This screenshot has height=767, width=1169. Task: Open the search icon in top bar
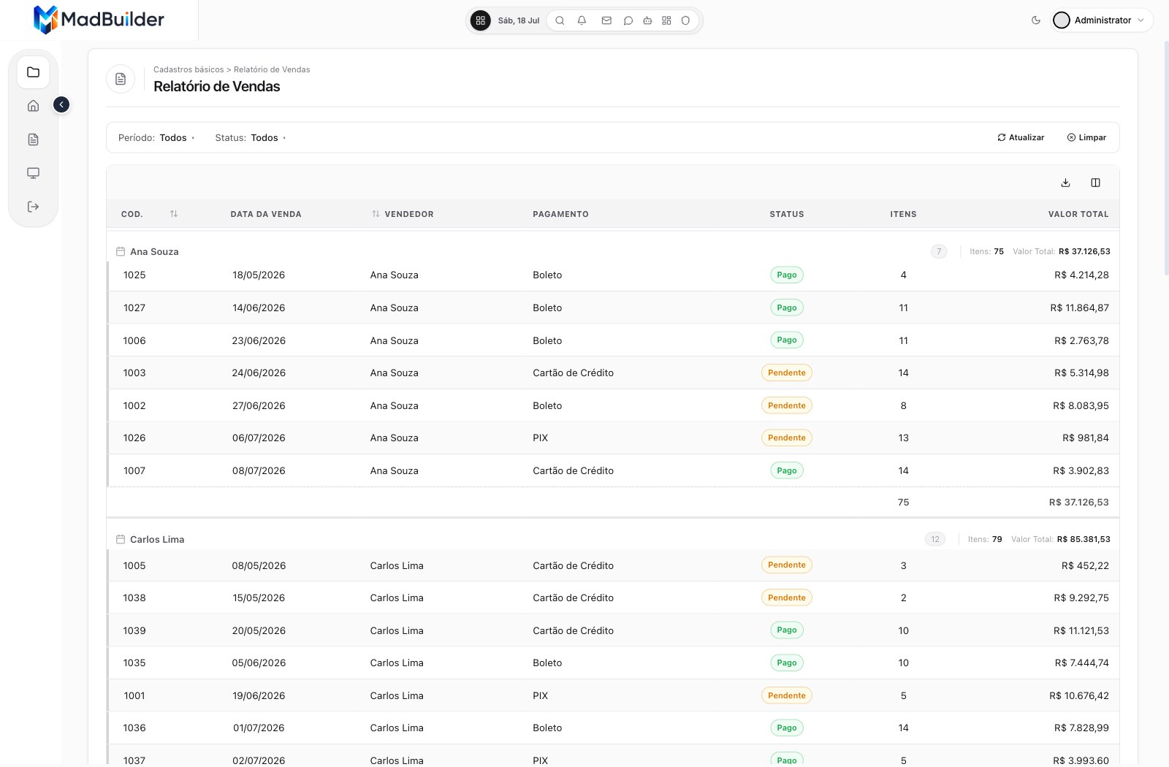point(560,20)
